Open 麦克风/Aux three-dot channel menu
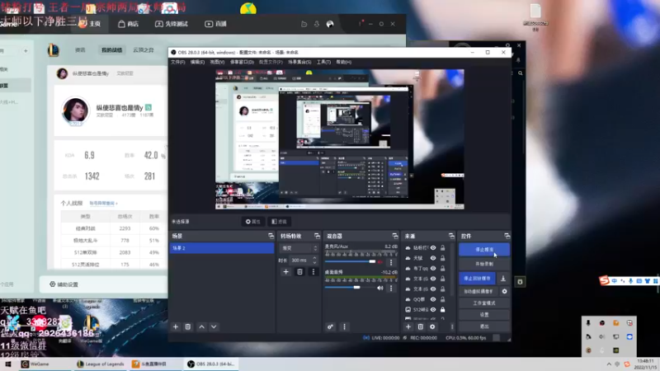The image size is (660, 371). click(x=391, y=262)
